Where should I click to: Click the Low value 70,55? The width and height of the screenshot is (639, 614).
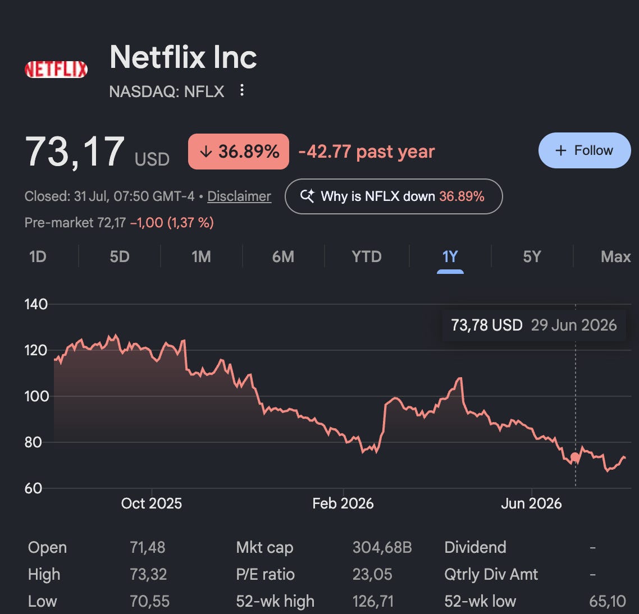coord(149,601)
